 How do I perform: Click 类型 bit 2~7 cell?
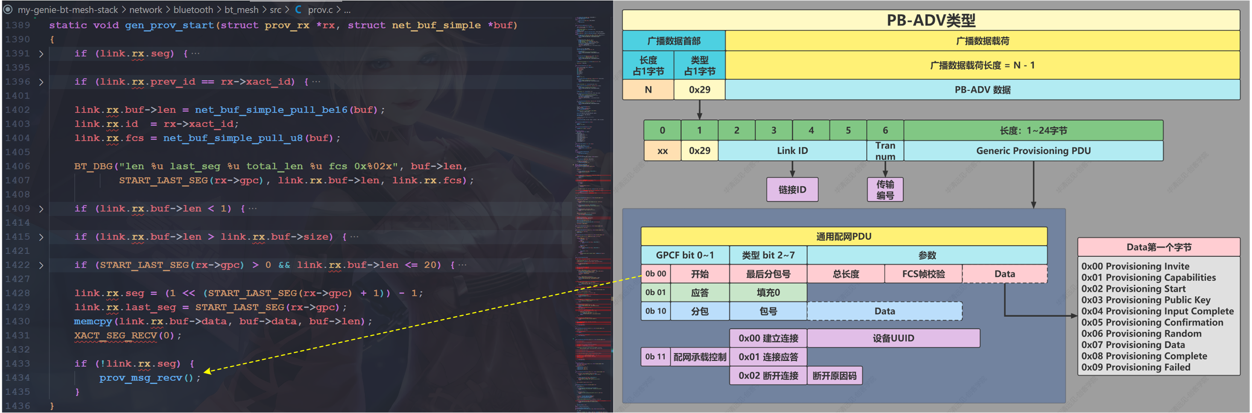pyautogui.click(x=768, y=255)
